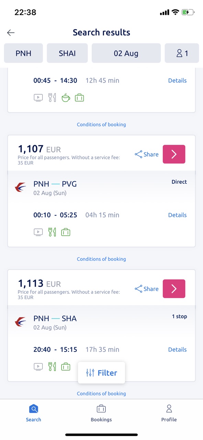This screenshot has height=440, width=203.
Task: Open the passenger count selector
Action: [182, 53]
